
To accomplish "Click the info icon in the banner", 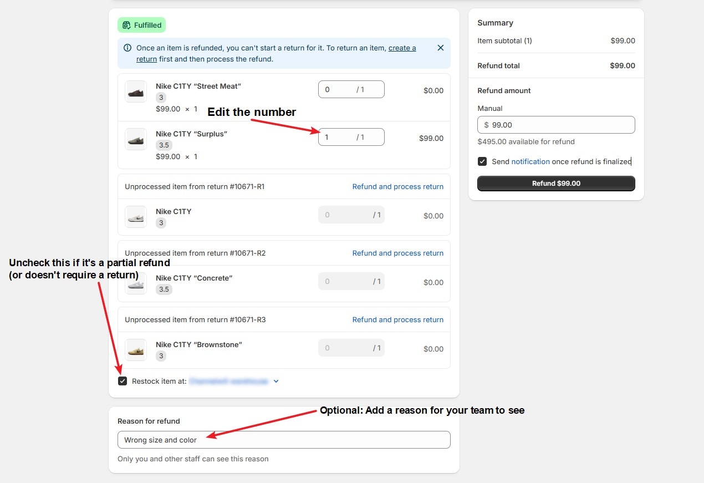I will (127, 48).
